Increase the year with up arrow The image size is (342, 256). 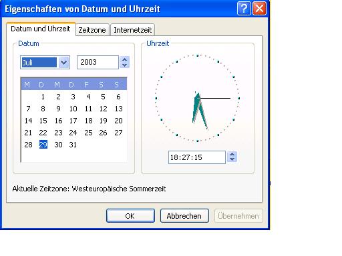[x=125, y=59]
